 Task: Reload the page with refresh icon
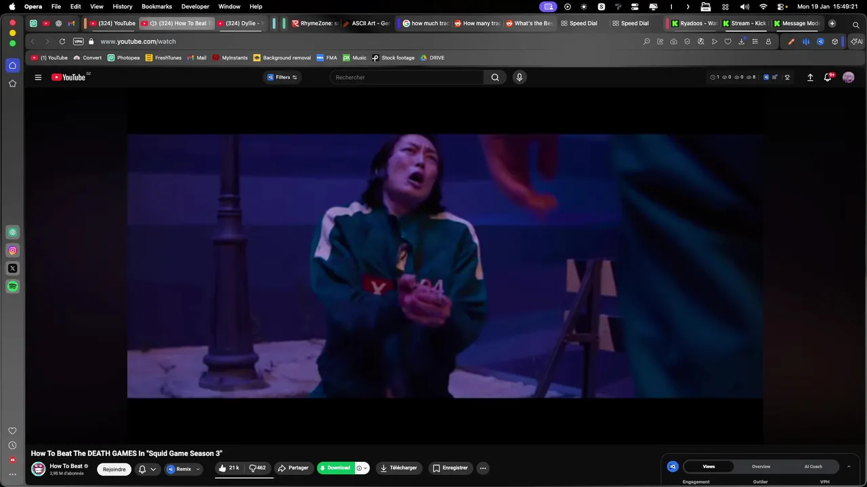(x=62, y=41)
